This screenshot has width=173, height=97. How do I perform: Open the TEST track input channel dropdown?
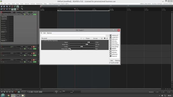click(15, 14)
